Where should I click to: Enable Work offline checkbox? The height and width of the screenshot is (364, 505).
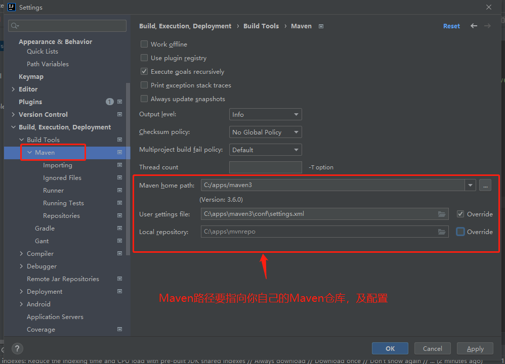click(144, 44)
